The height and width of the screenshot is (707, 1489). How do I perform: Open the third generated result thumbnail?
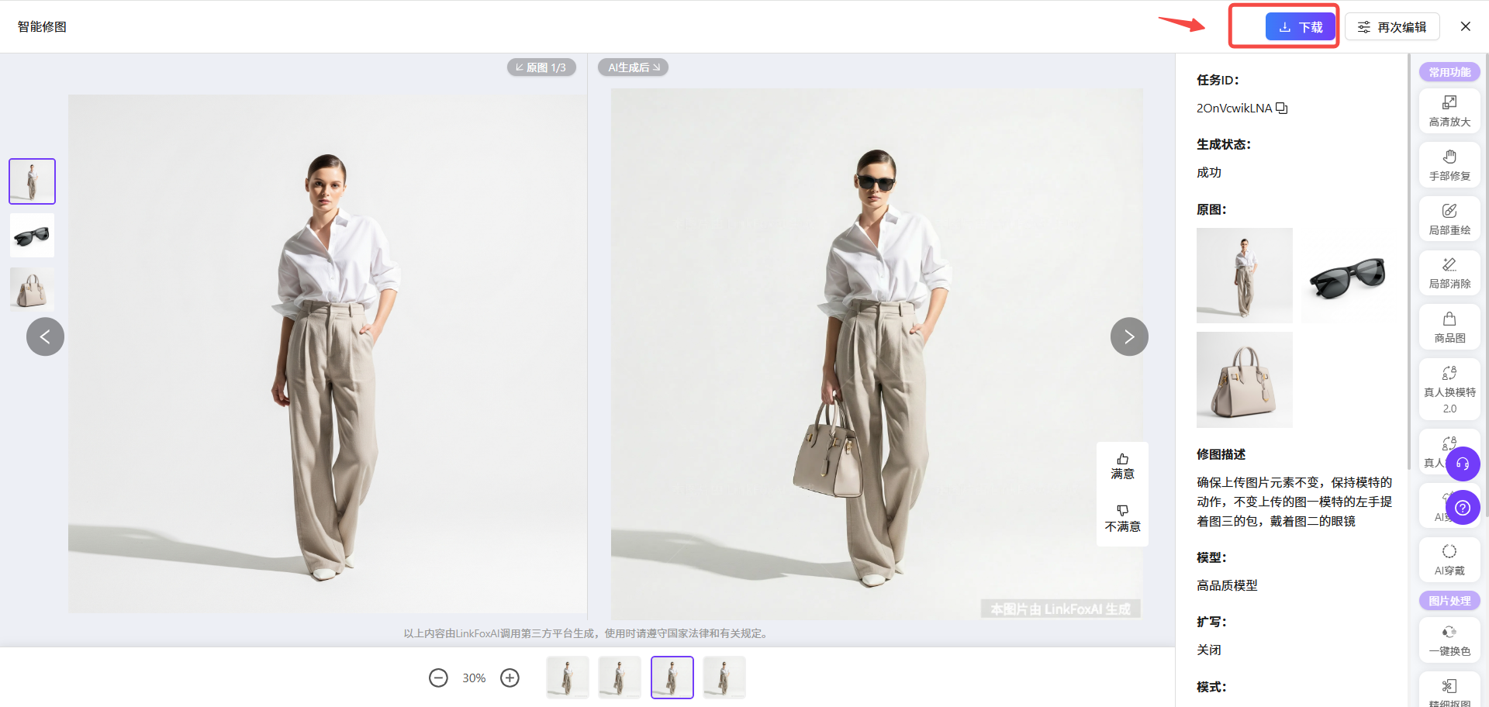point(672,678)
